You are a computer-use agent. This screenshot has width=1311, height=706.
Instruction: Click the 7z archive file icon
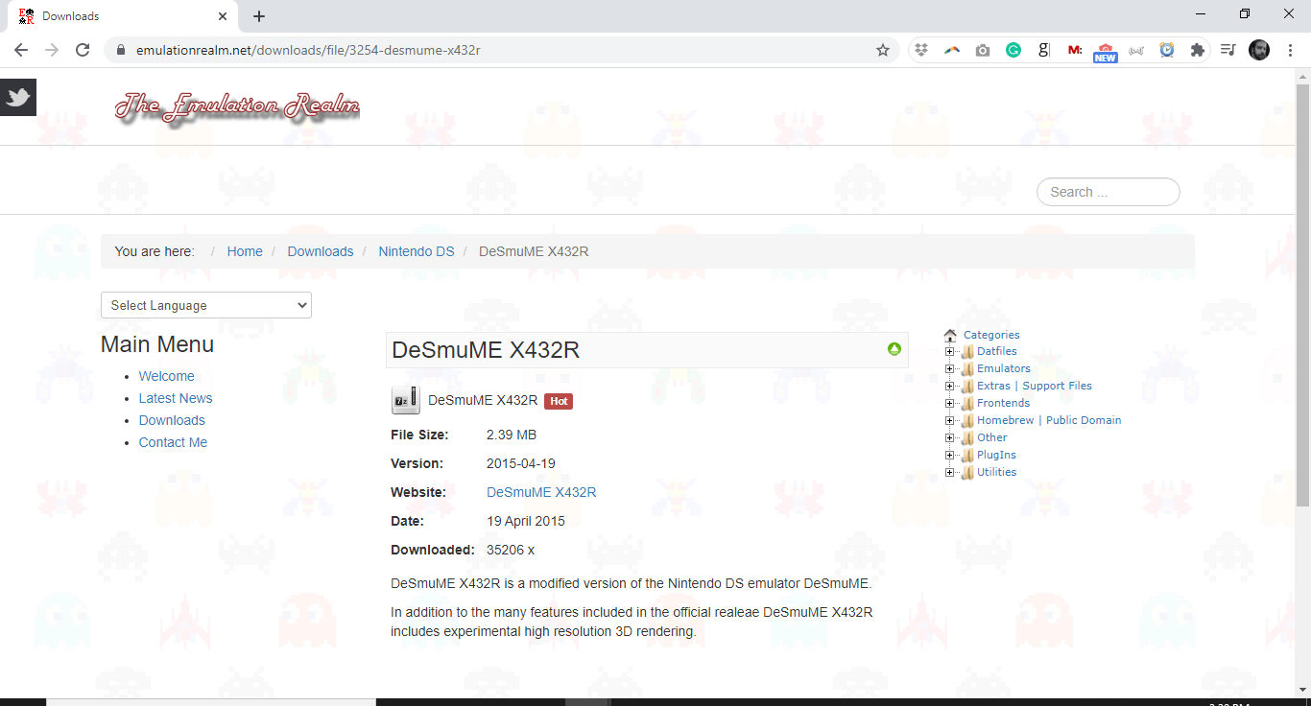(x=405, y=400)
